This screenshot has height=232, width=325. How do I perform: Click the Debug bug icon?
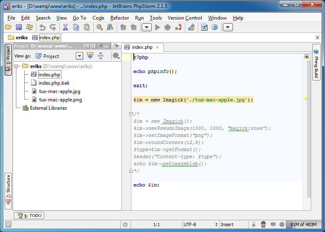coord(167,27)
